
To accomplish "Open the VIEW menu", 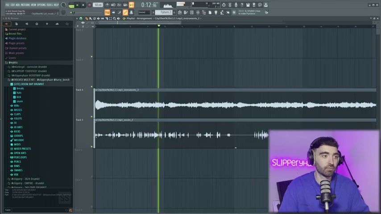I will [x=33, y=5].
